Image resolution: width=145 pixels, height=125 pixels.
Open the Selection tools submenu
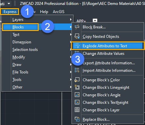tap(37, 50)
